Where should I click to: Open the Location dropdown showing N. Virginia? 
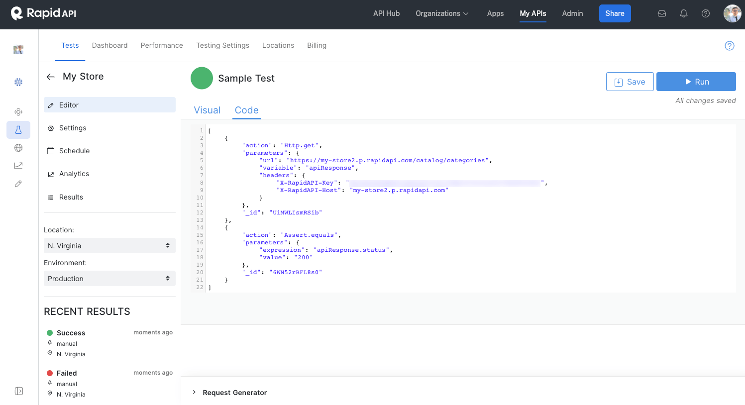pyautogui.click(x=109, y=245)
